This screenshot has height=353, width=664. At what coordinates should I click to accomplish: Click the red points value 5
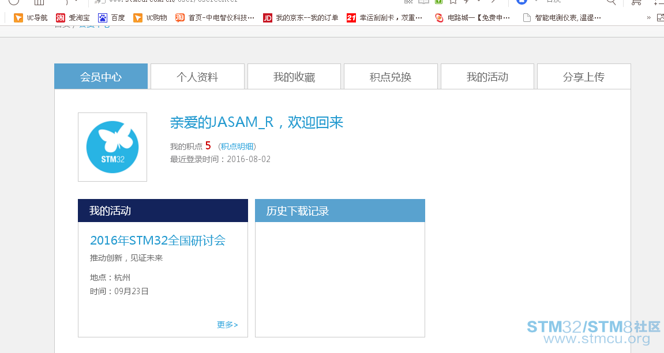pos(208,145)
